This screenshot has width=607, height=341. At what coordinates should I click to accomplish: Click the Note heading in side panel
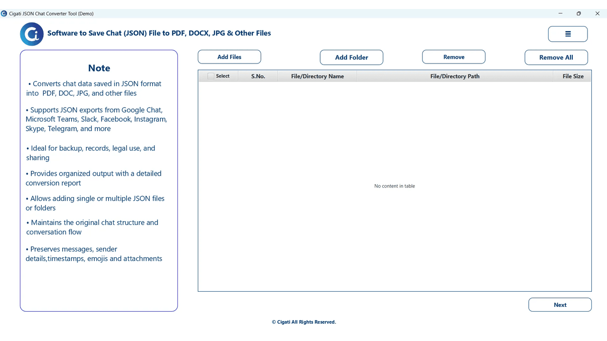(x=99, y=68)
